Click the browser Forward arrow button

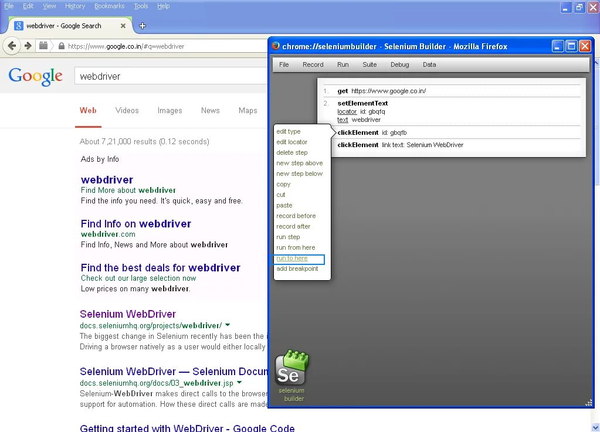[x=28, y=46]
